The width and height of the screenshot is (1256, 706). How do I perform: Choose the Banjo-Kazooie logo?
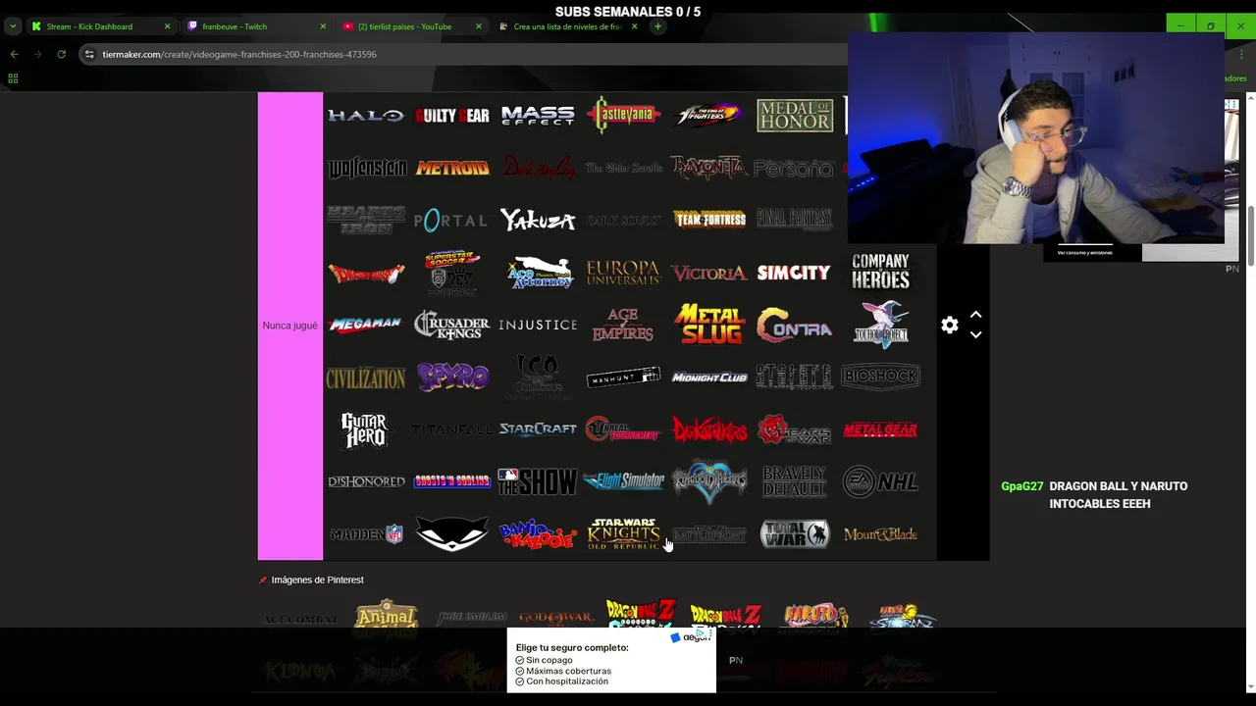(x=538, y=534)
